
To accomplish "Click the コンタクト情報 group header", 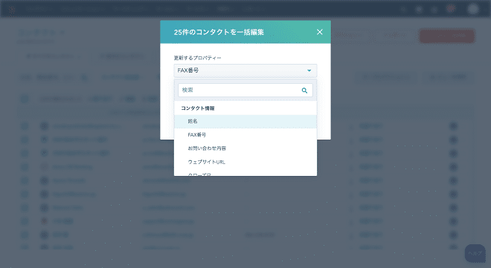I will click(198, 108).
